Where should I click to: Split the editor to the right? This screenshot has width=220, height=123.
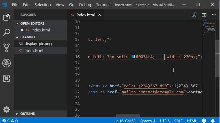pos(204,15)
